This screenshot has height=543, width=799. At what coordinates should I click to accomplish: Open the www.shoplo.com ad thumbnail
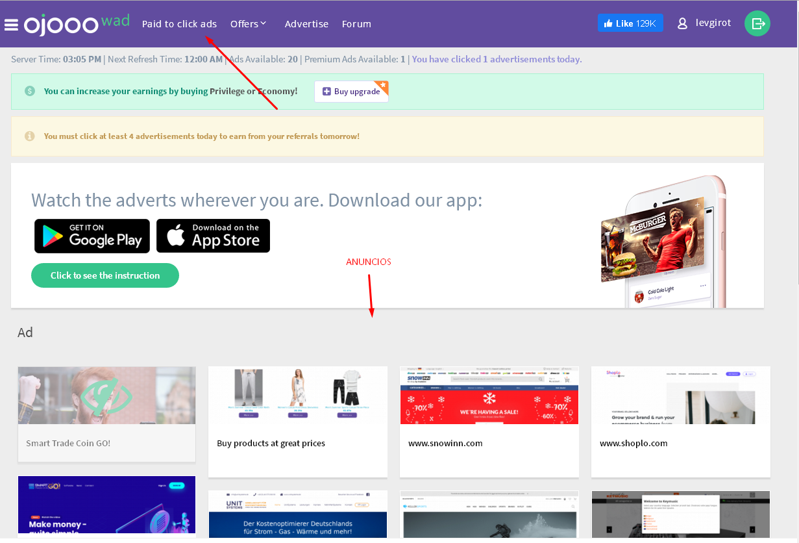pos(681,396)
